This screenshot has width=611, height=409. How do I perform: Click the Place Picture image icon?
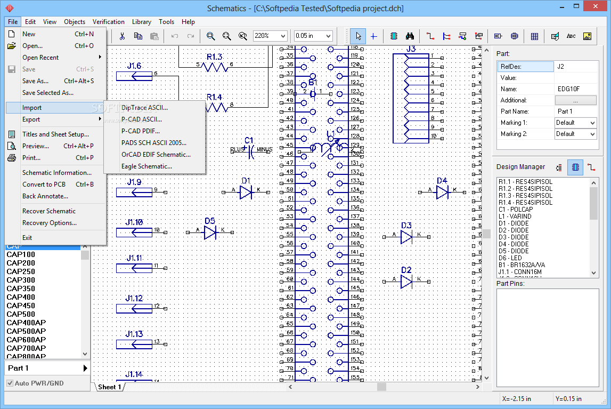(x=587, y=36)
